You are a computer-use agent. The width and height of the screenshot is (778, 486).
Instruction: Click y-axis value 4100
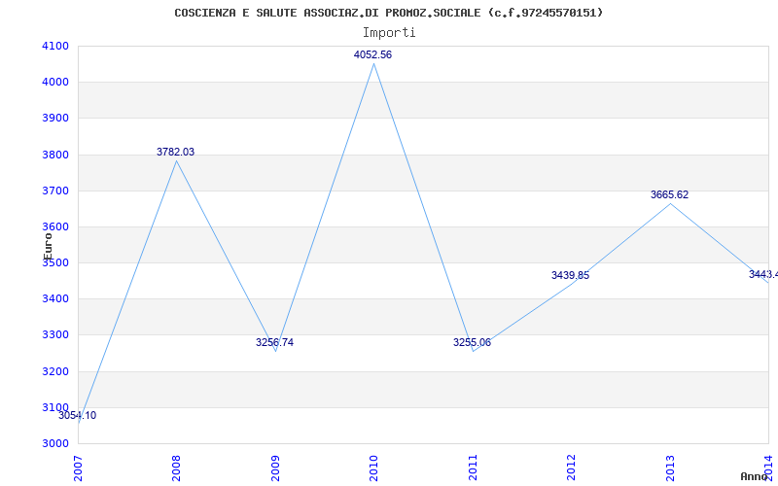56,46
